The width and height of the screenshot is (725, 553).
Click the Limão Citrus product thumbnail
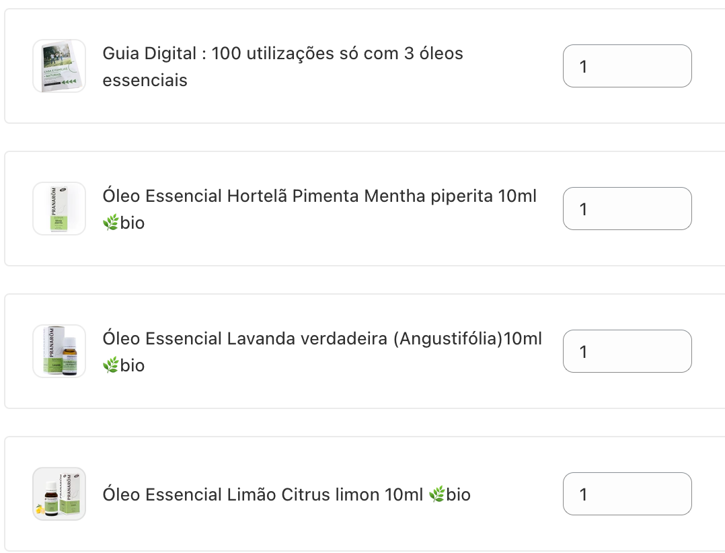pyautogui.click(x=59, y=494)
